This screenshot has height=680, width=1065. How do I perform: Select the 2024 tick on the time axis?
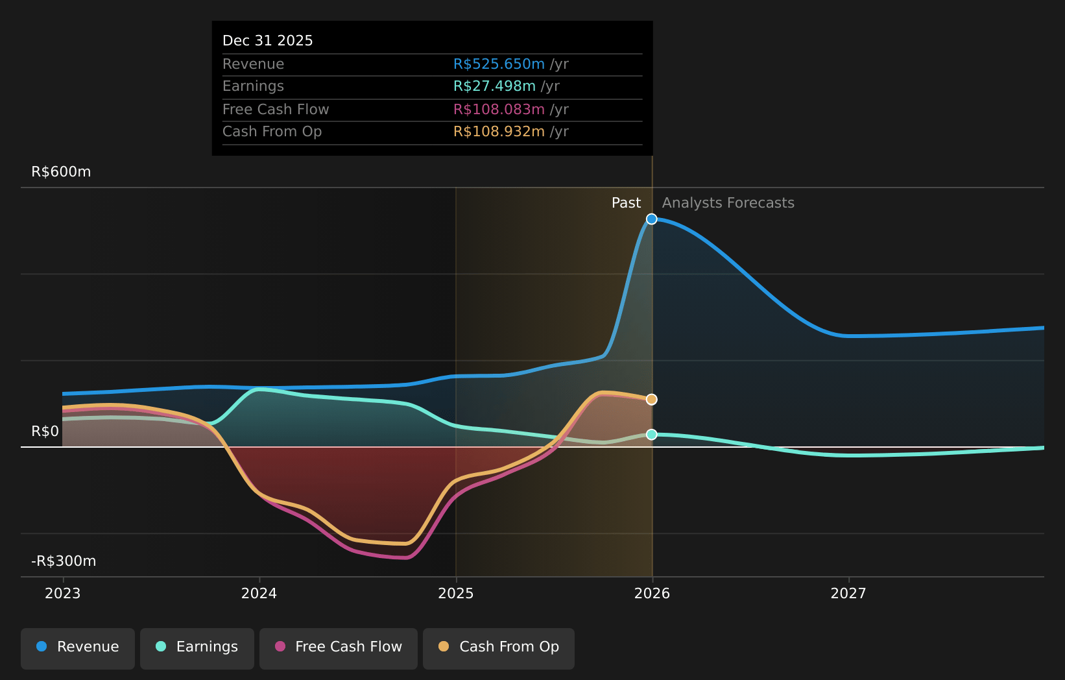pyautogui.click(x=259, y=594)
